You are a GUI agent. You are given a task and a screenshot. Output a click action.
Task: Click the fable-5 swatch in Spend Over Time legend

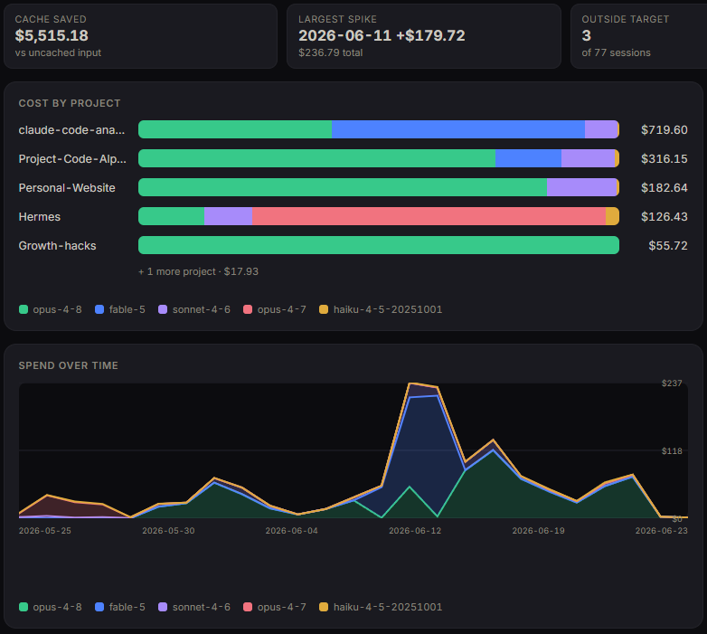[99, 607]
